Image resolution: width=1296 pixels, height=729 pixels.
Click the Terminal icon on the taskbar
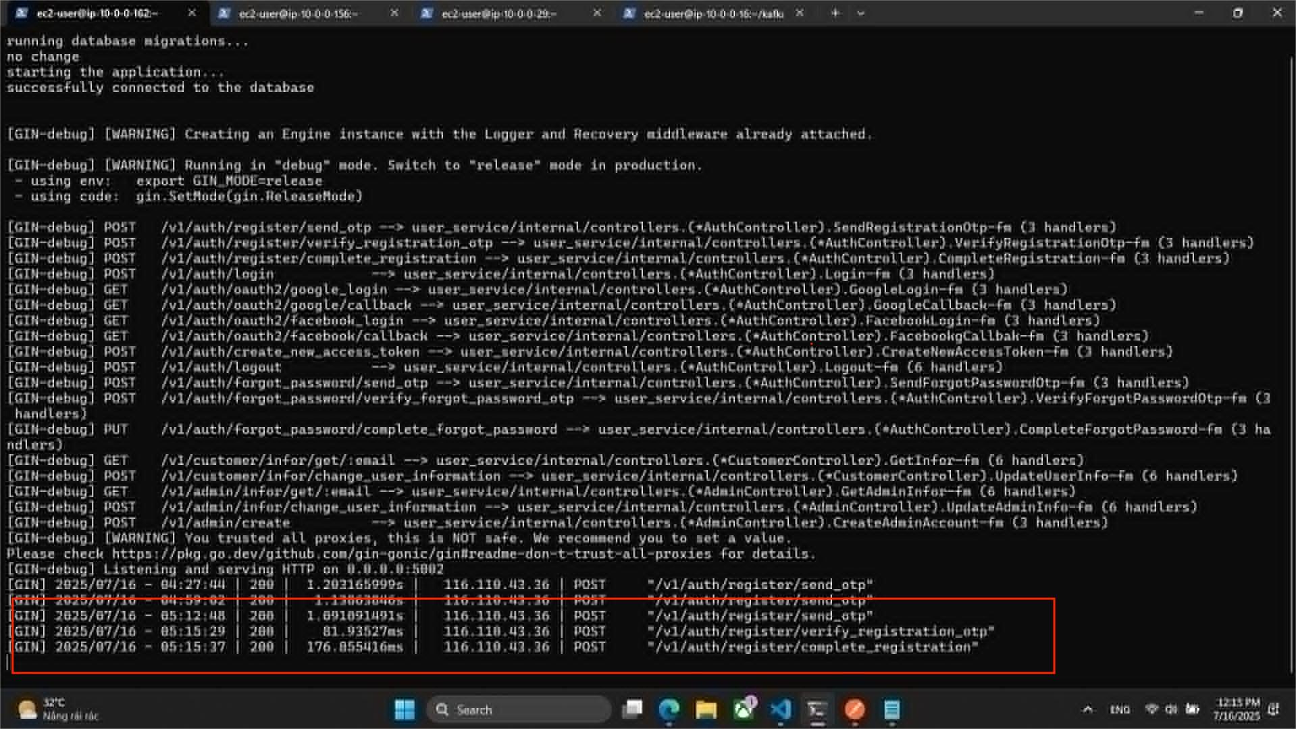pos(818,709)
